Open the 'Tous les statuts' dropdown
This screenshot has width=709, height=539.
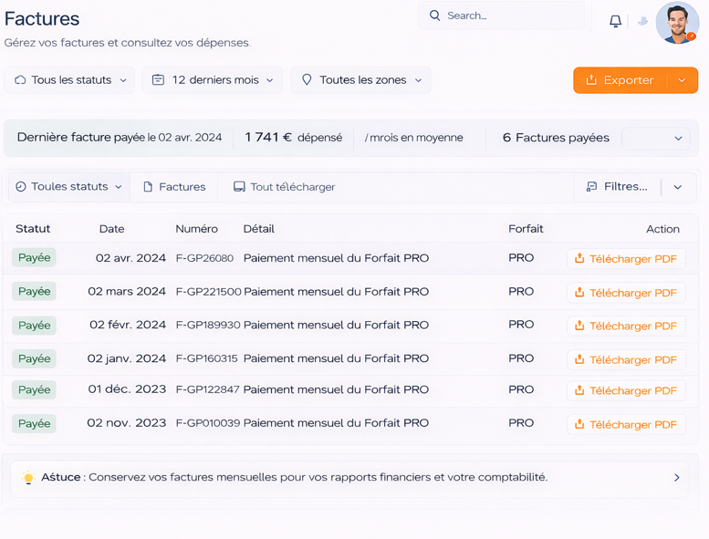click(x=70, y=80)
